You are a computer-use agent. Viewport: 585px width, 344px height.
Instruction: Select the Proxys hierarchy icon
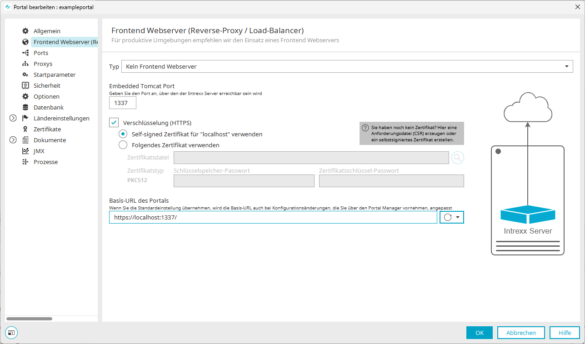click(x=25, y=64)
